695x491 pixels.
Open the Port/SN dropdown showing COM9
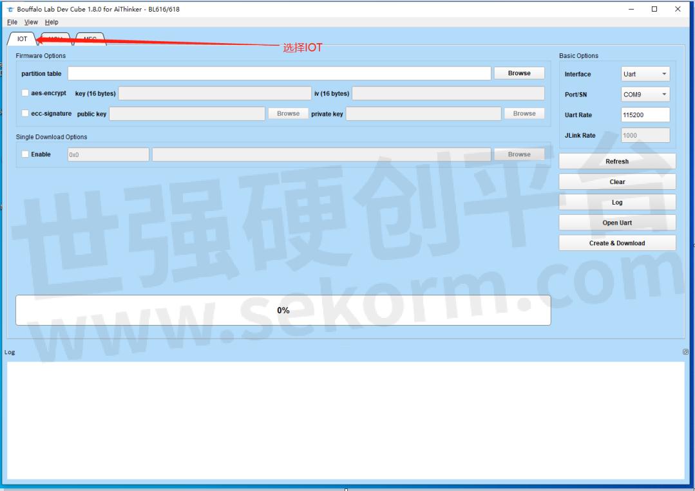[645, 94]
